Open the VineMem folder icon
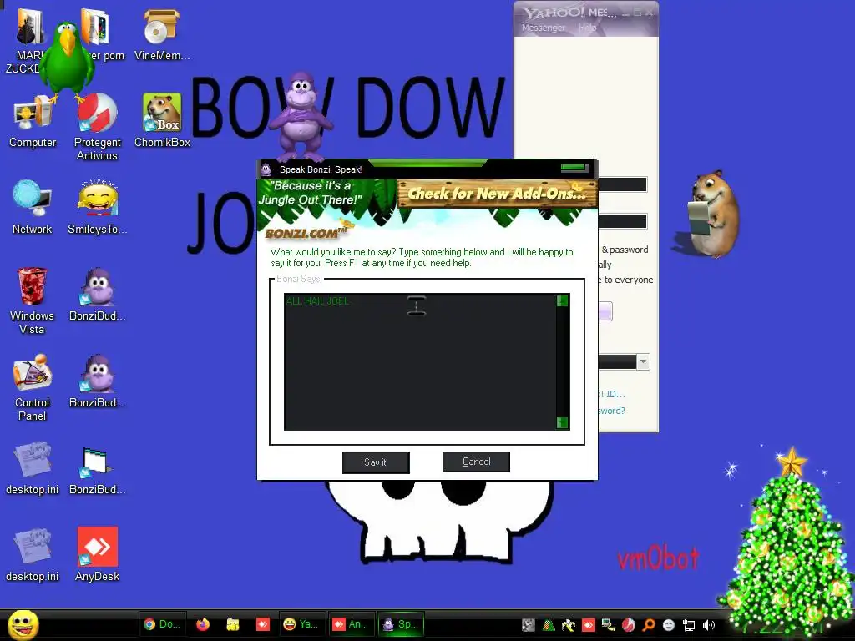 point(162,33)
